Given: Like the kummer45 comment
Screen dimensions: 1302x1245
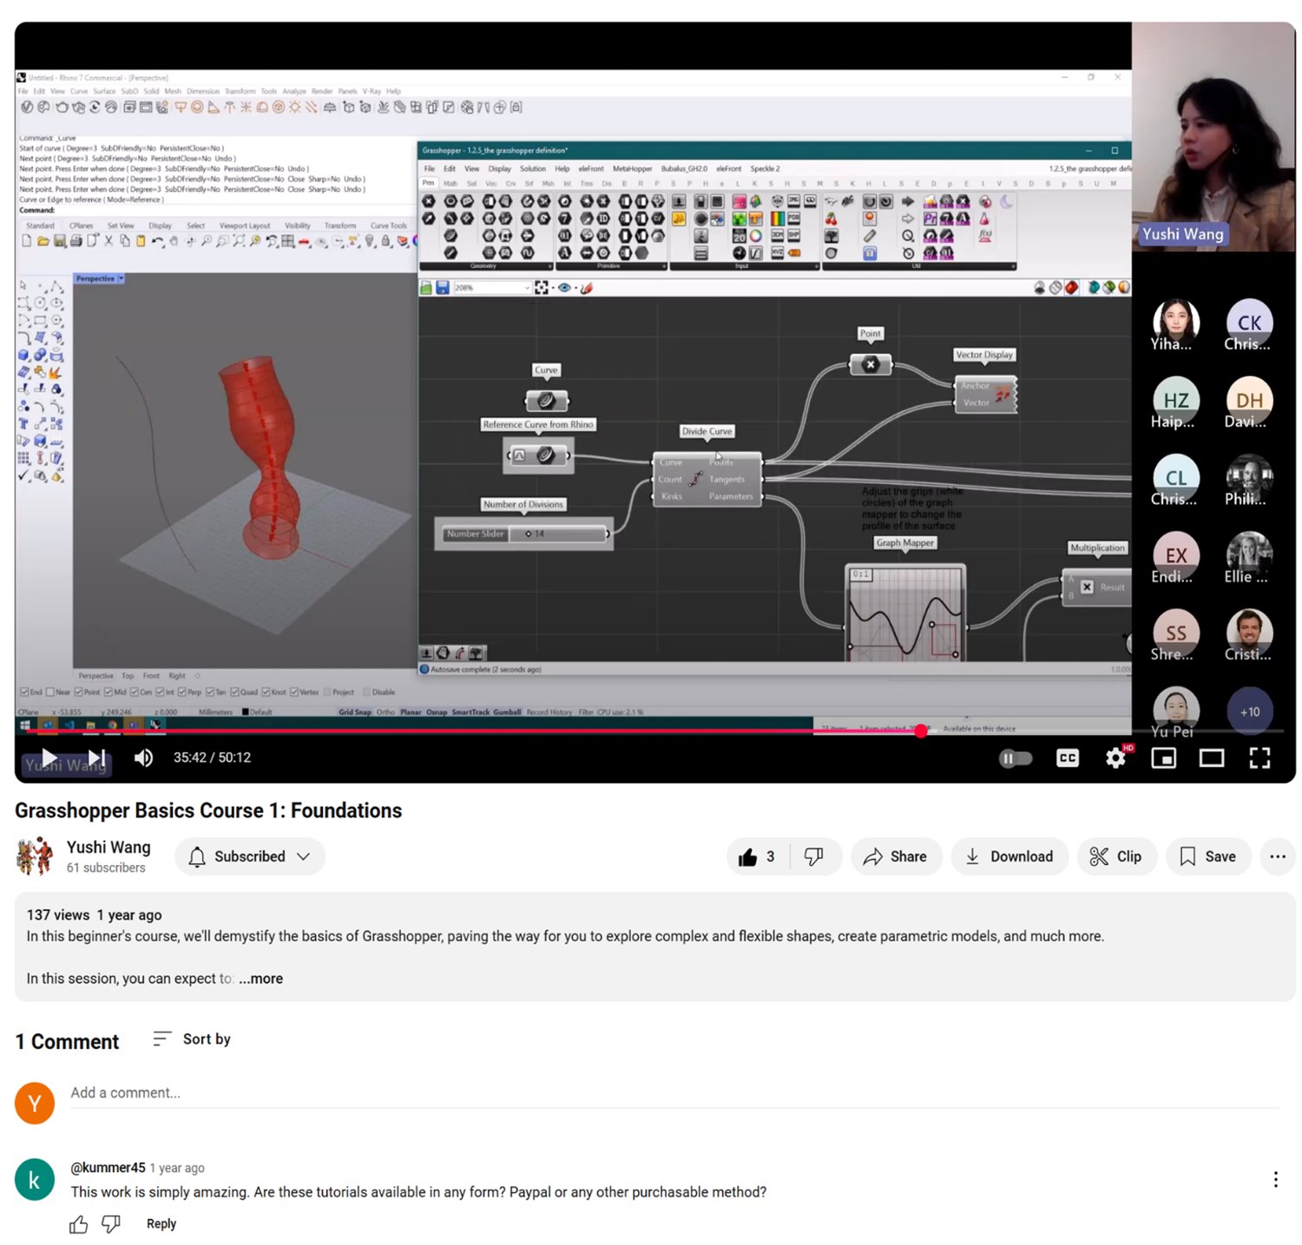Looking at the screenshot, I should click(78, 1223).
